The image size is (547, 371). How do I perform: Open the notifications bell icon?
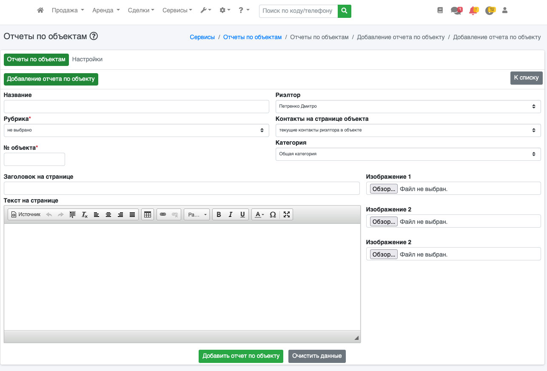(x=473, y=11)
